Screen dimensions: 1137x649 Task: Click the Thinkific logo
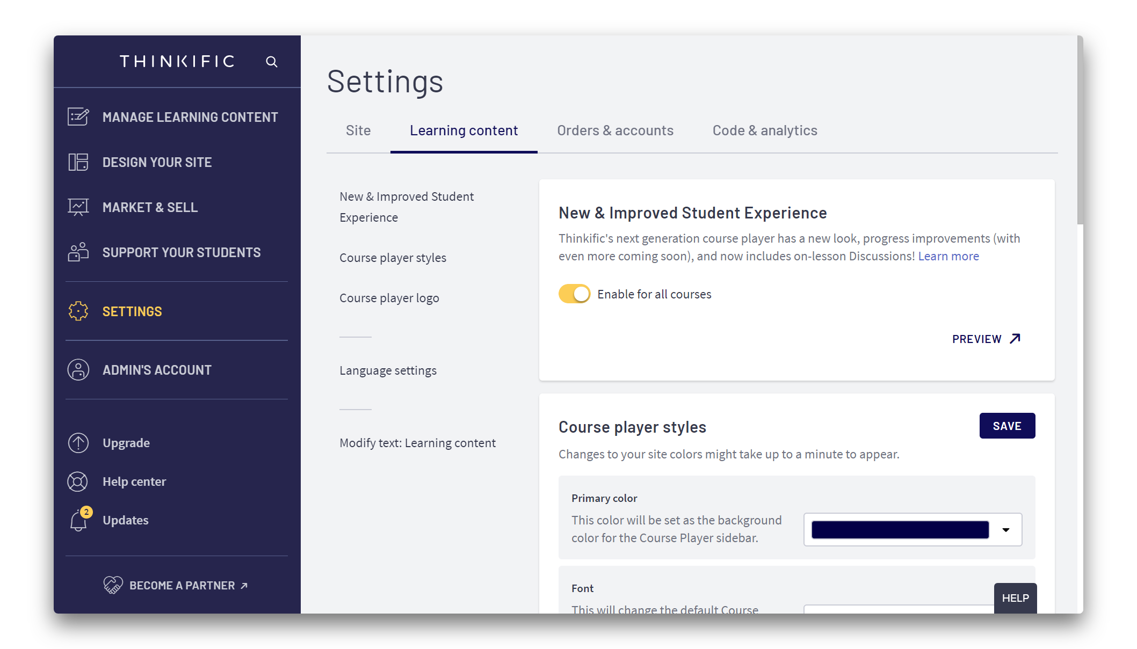(177, 61)
